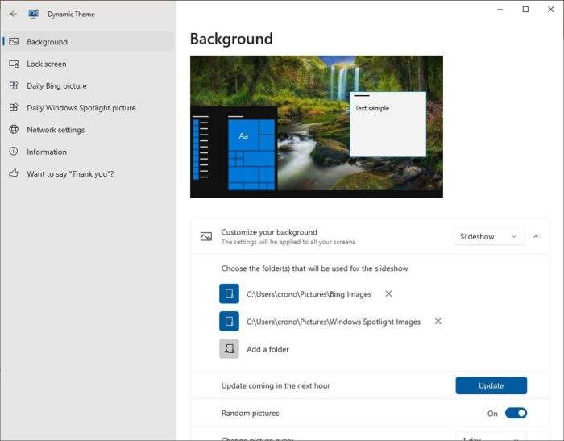Open the Change picture every dropdown
This screenshot has height=441, width=564.
click(491, 436)
